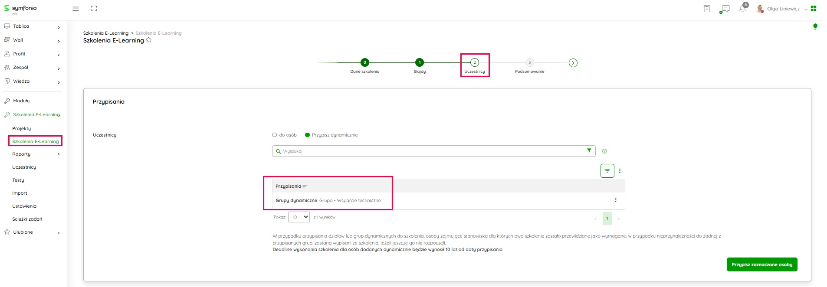This screenshot has width=827, height=287.
Task: Click the green filter funnel in search
Action: (589, 151)
